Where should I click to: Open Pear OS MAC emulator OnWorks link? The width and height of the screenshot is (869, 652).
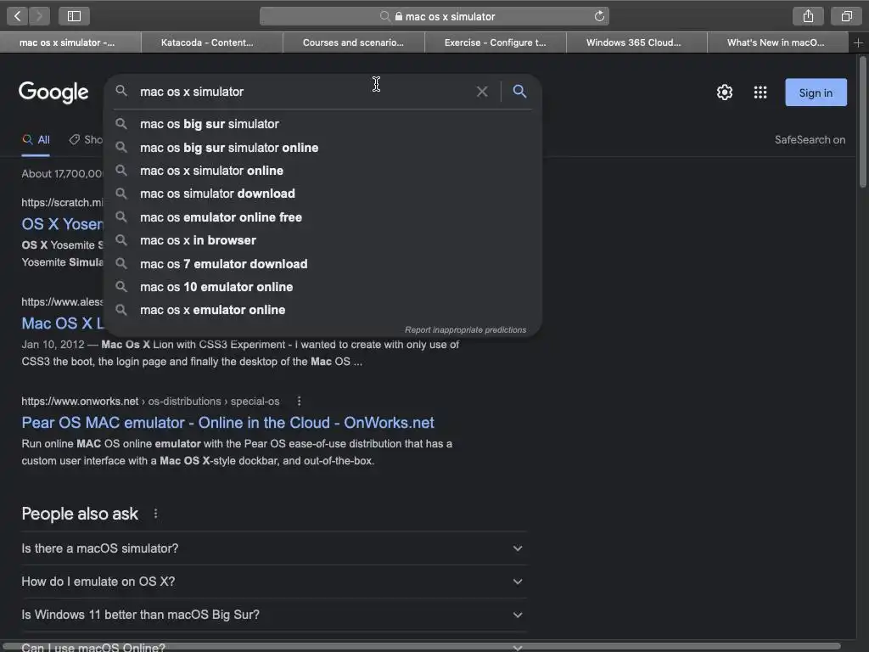click(x=227, y=423)
